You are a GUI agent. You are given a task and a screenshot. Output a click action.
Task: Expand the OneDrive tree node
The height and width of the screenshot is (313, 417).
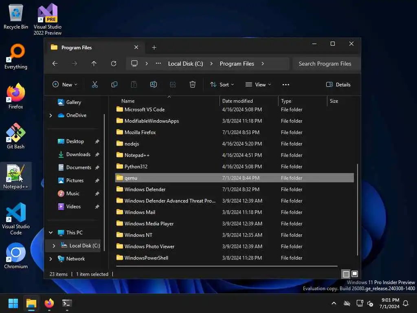(x=50, y=115)
